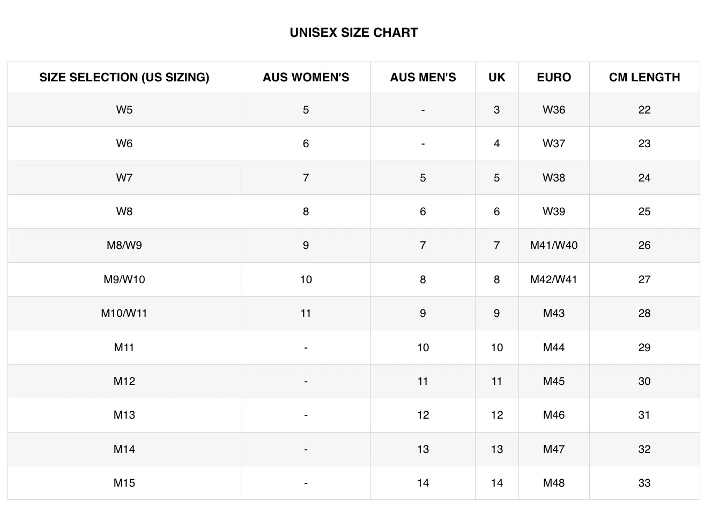The width and height of the screenshot is (712, 515).
Task: Select the W6 size cell
Action: click(124, 143)
